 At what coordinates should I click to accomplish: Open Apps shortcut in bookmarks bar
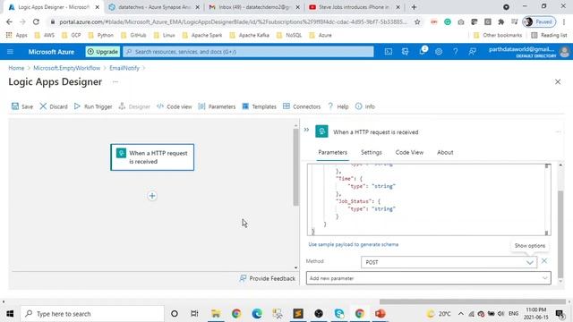click(17, 35)
